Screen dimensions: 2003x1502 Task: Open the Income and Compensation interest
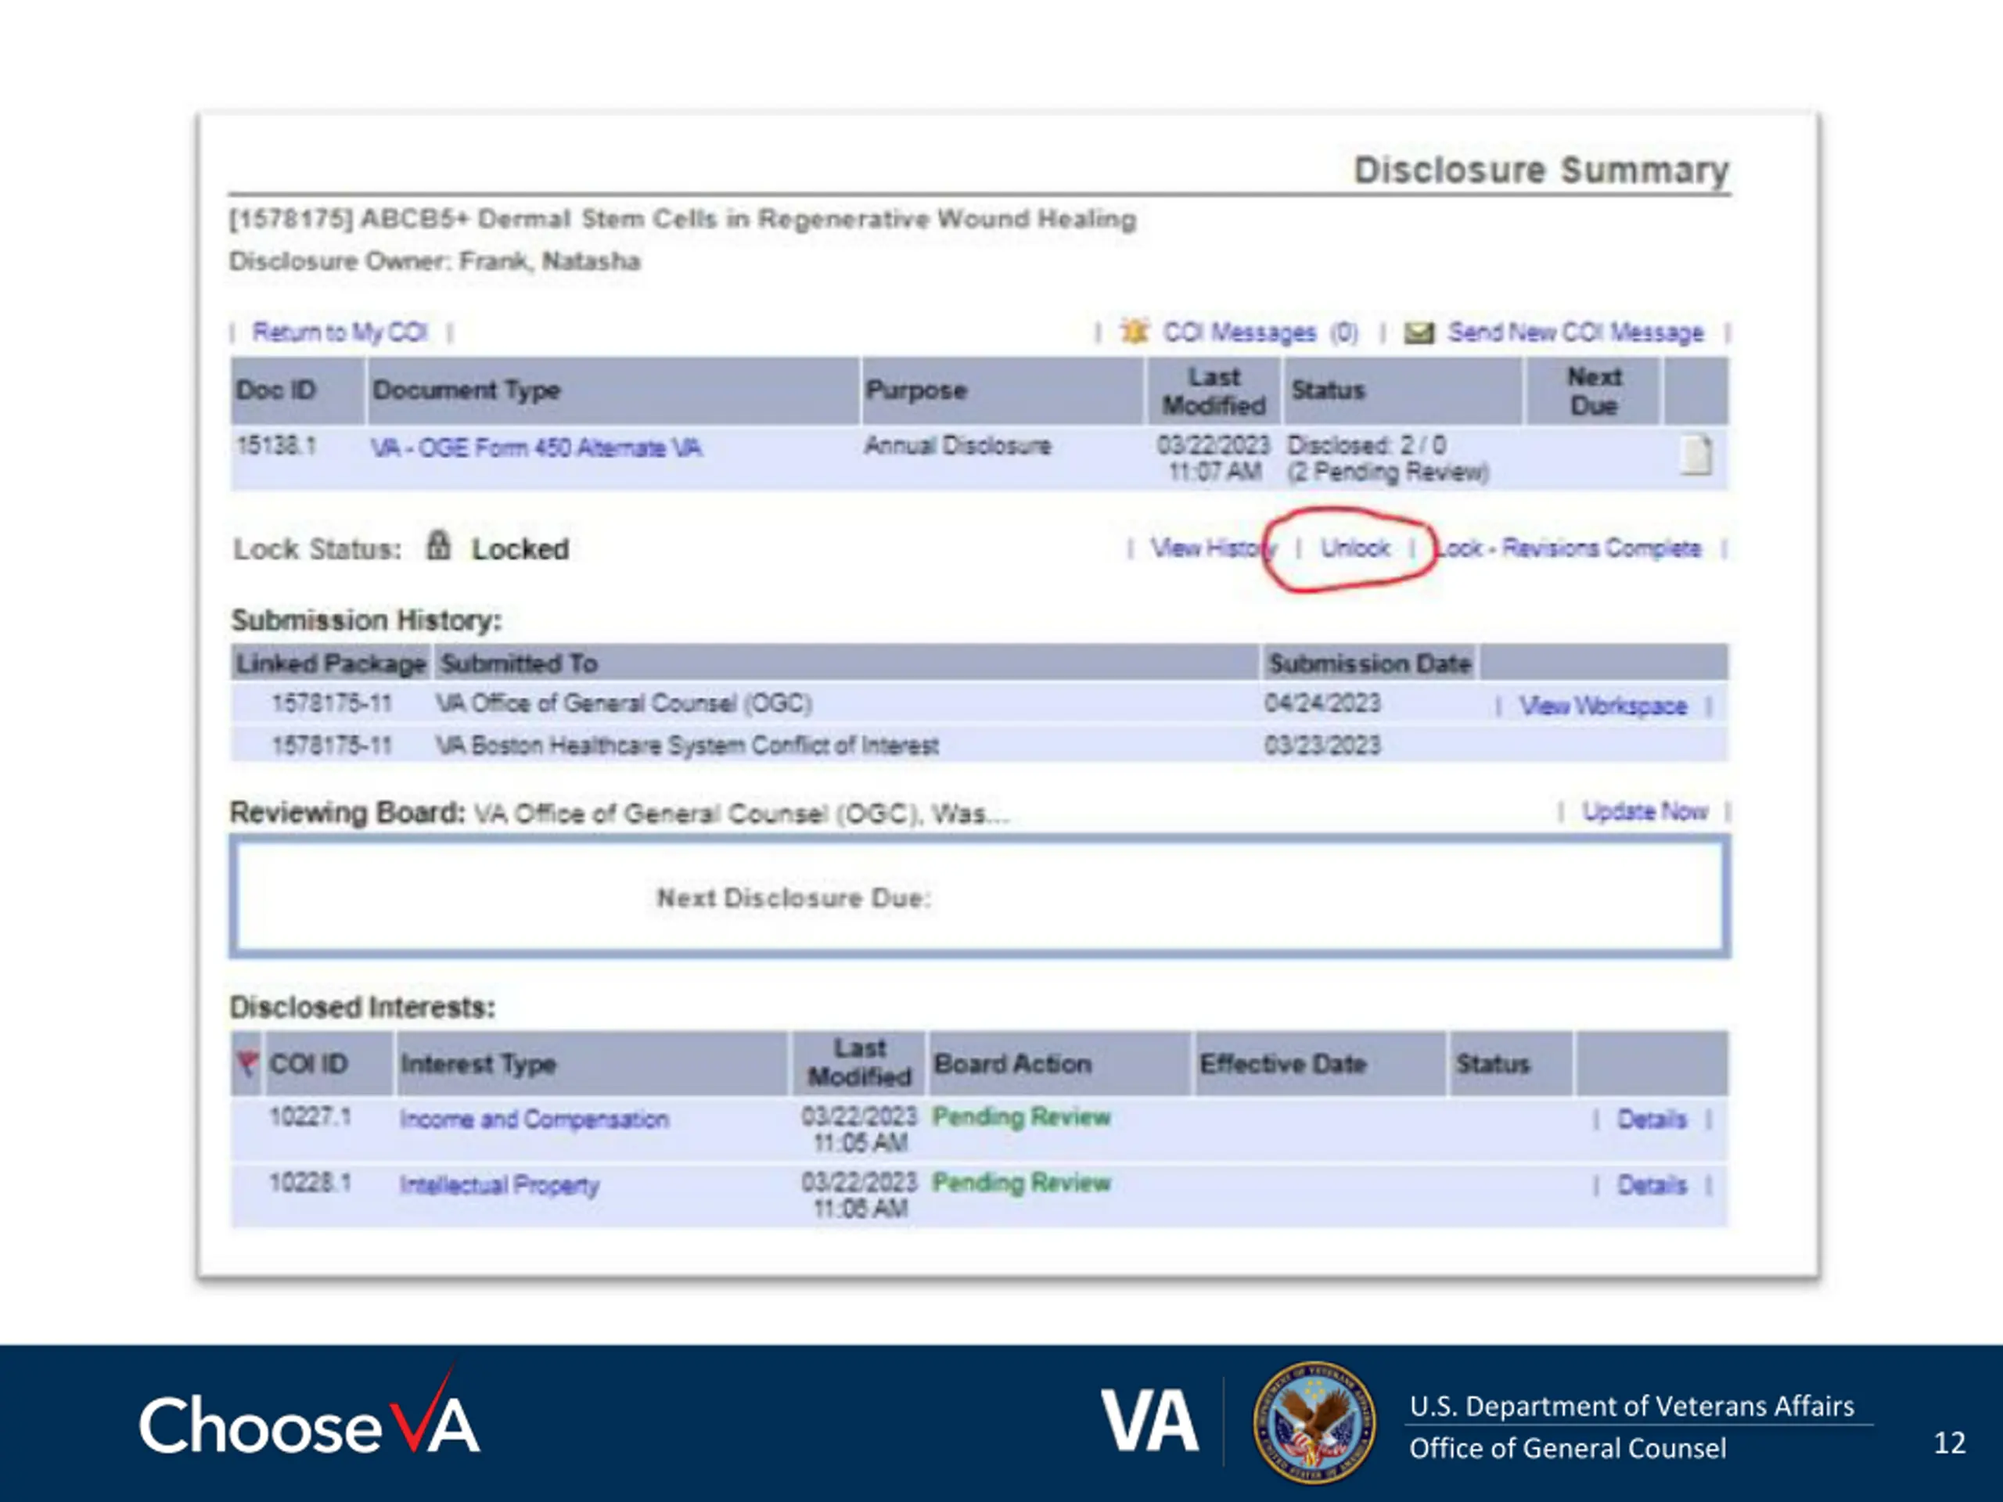click(534, 1119)
